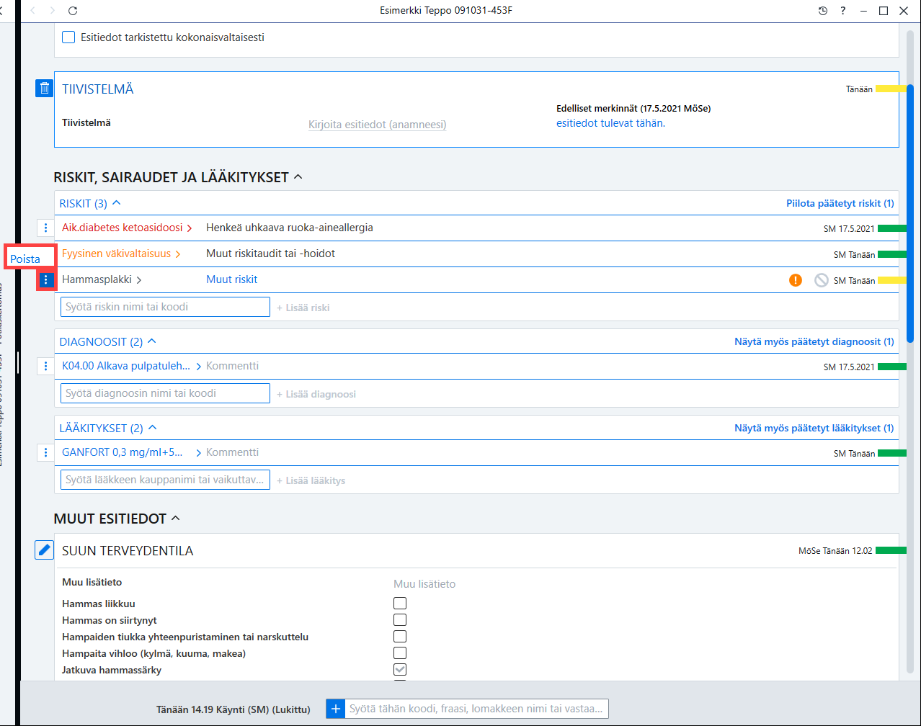Open three-dot menu for Aik.diabetes ketoasidoosi
921x726 pixels.
click(x=45, y=228)
